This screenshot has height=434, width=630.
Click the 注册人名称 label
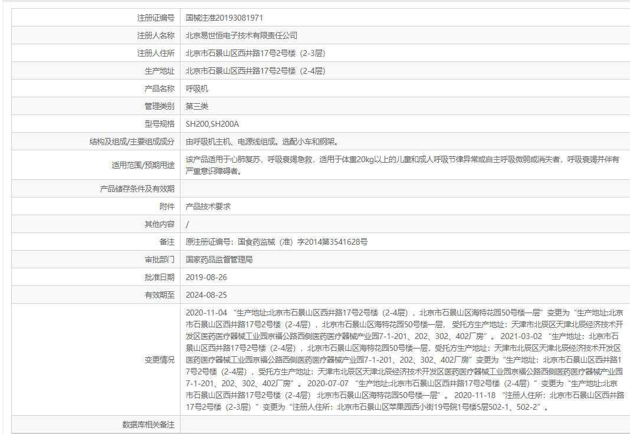[x=156, y=35]
